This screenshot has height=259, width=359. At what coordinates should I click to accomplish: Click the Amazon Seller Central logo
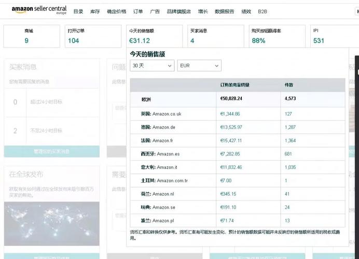click(x=39, y=10)
